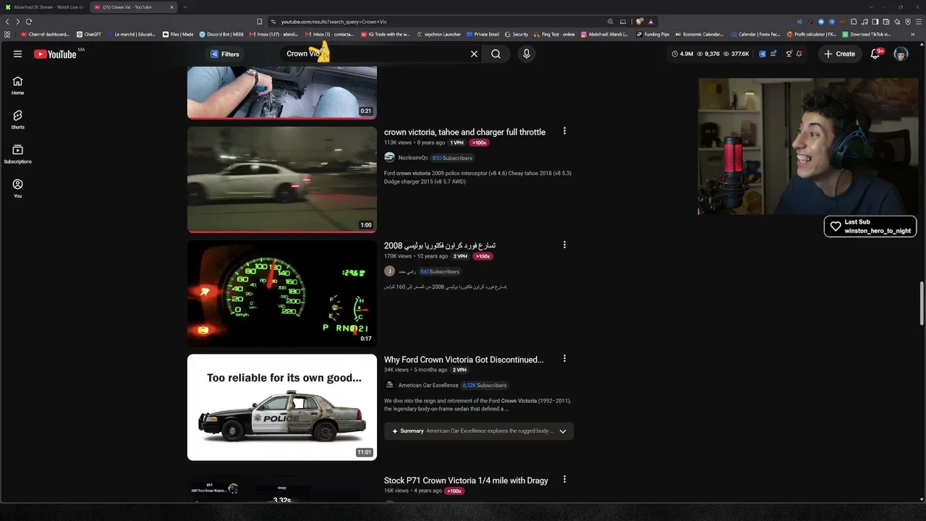Open Brave Shields lion icon
This screenshot has height=521, width=926.
coord(640,22)
